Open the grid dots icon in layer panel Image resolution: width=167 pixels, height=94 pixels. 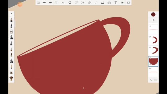coord(156,80)
